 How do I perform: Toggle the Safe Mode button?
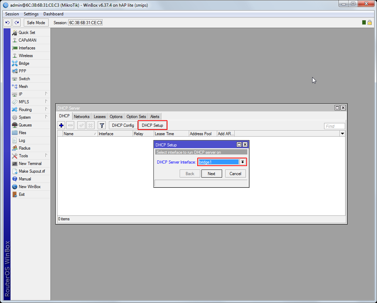pyautogui.click(x=36, y=23)
